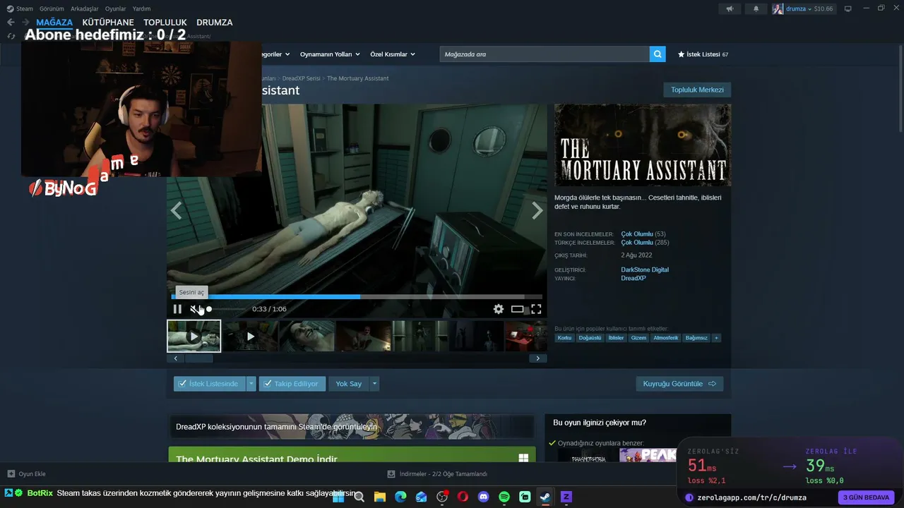
Task: Click The Mortuary Assistant Demo İndir button
Action: [352, 455]
